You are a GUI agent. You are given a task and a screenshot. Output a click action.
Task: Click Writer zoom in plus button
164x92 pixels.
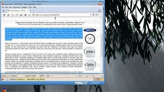coord(102,76)
